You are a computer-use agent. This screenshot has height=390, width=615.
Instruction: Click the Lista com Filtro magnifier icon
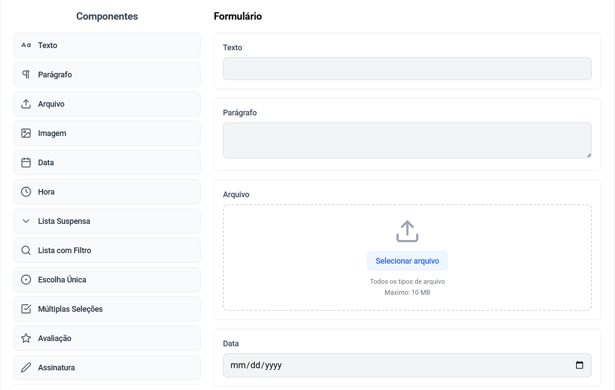26,250
